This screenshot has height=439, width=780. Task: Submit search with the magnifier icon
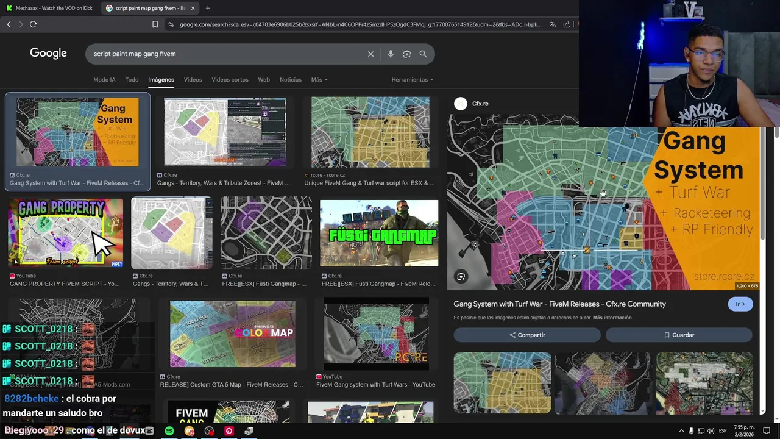(423, 54)
